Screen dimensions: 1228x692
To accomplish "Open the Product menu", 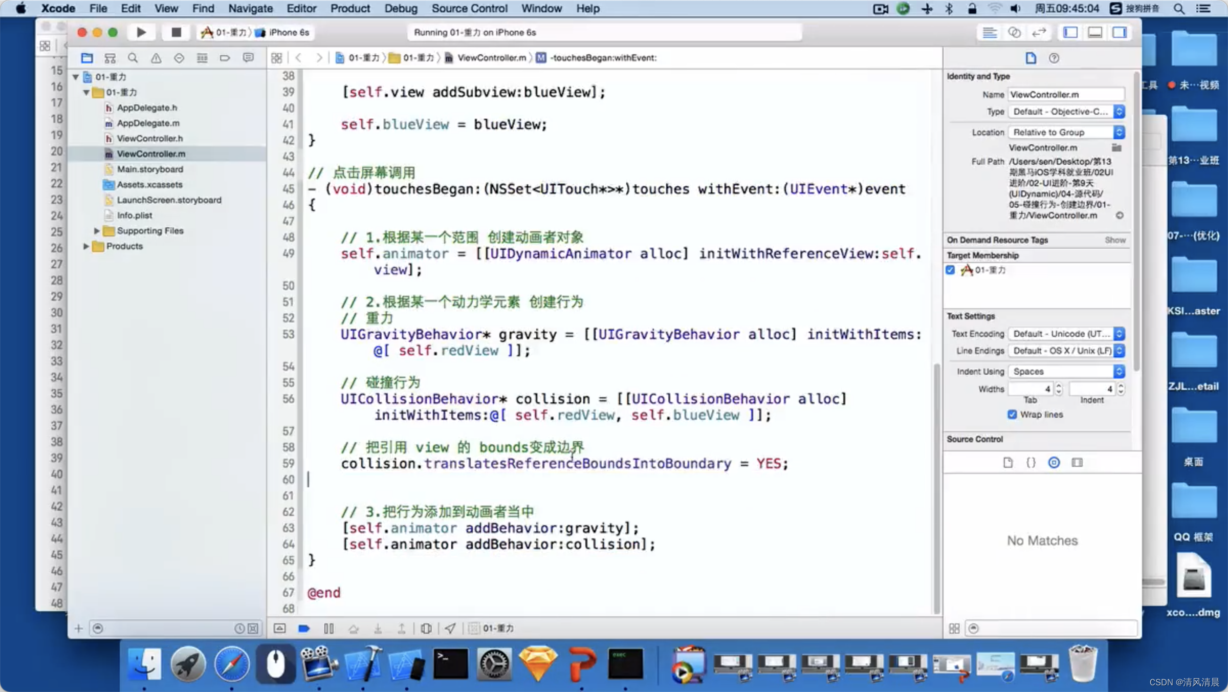I will coord(350,8).
